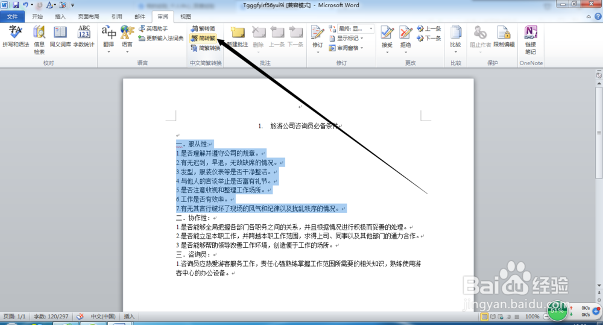Image resolution: width=603 pixels, height=325 pixels.
Task: Click Block Authors (阻止作者)
Action: point(481,39)
